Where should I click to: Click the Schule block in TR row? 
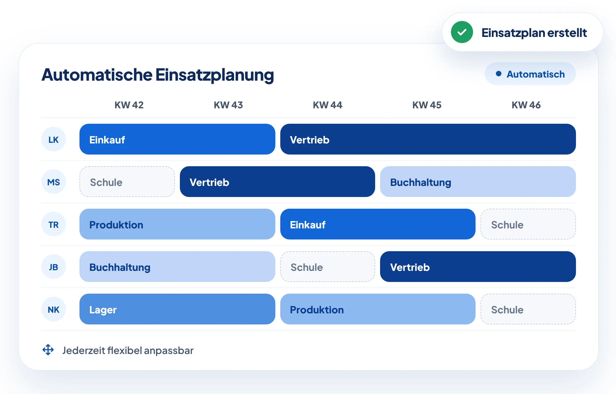(528, 224)
